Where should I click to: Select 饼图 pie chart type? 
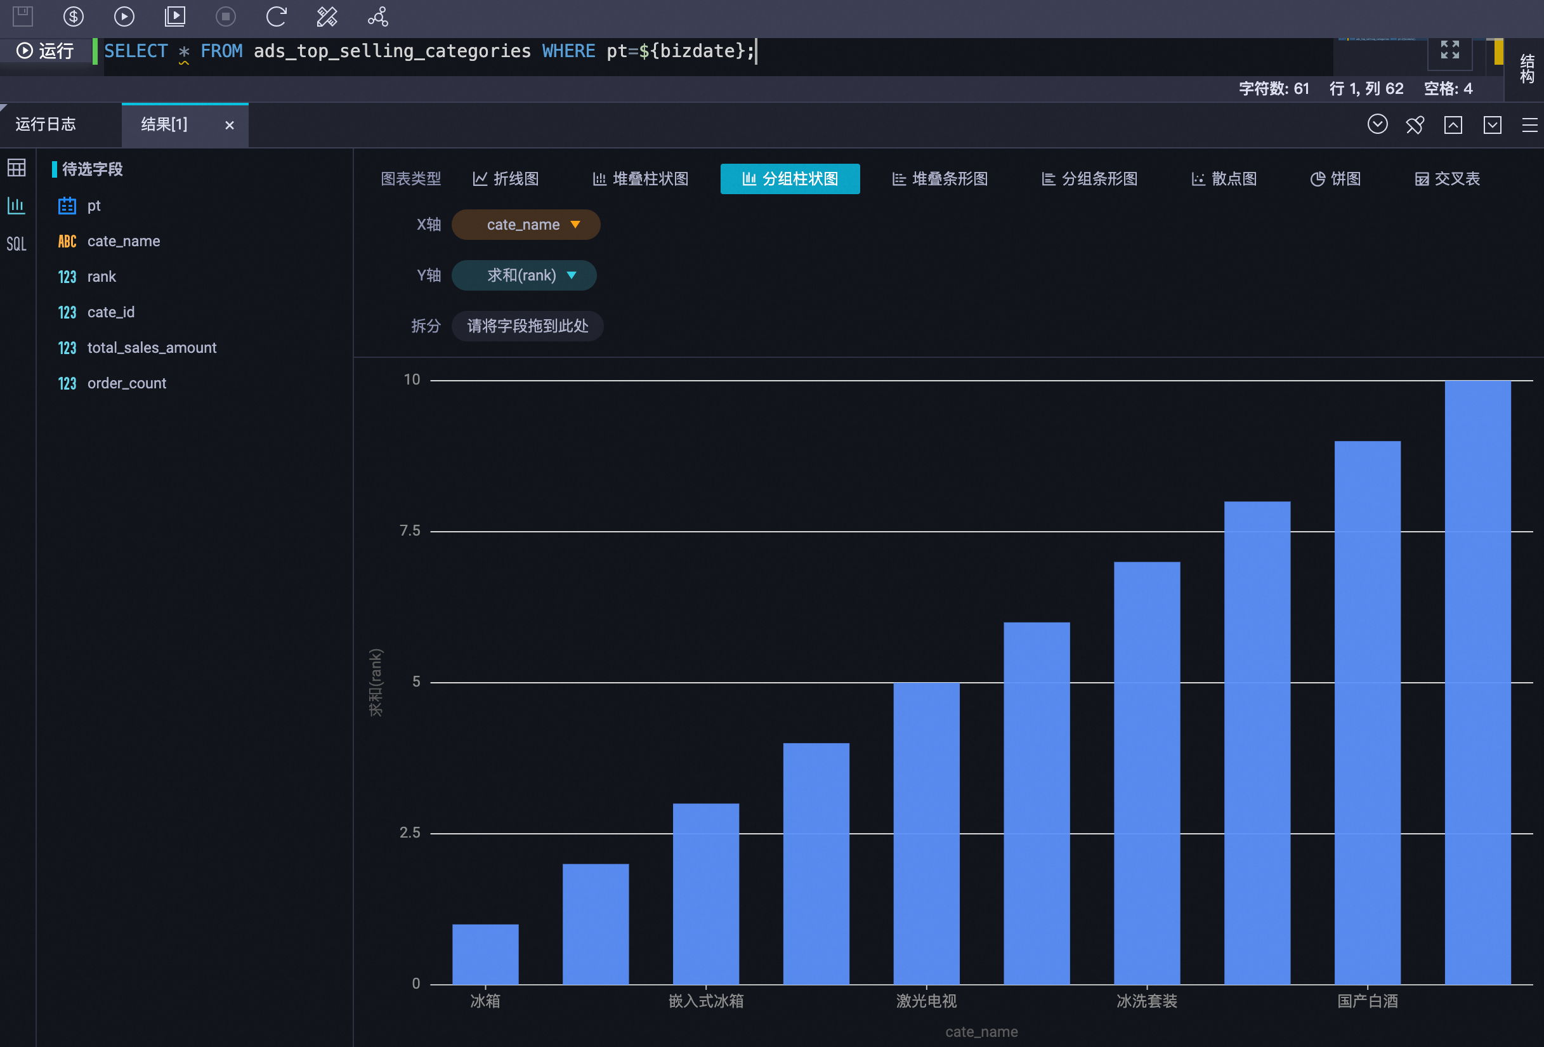(1335, 179)
